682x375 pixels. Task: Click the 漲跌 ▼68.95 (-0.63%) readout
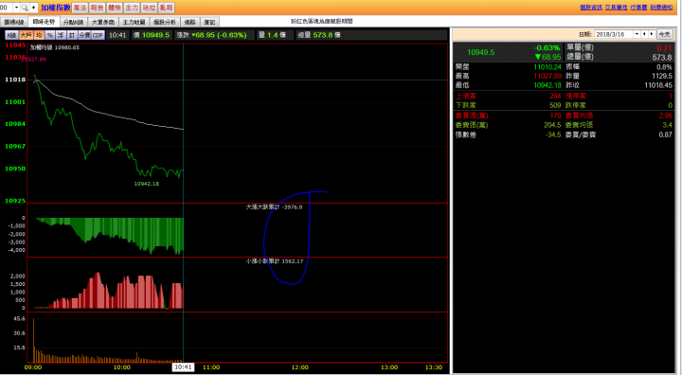[211, 35]
